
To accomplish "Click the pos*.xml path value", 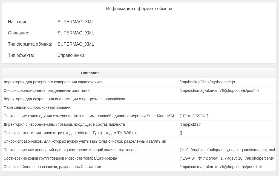I will [220, 167].
